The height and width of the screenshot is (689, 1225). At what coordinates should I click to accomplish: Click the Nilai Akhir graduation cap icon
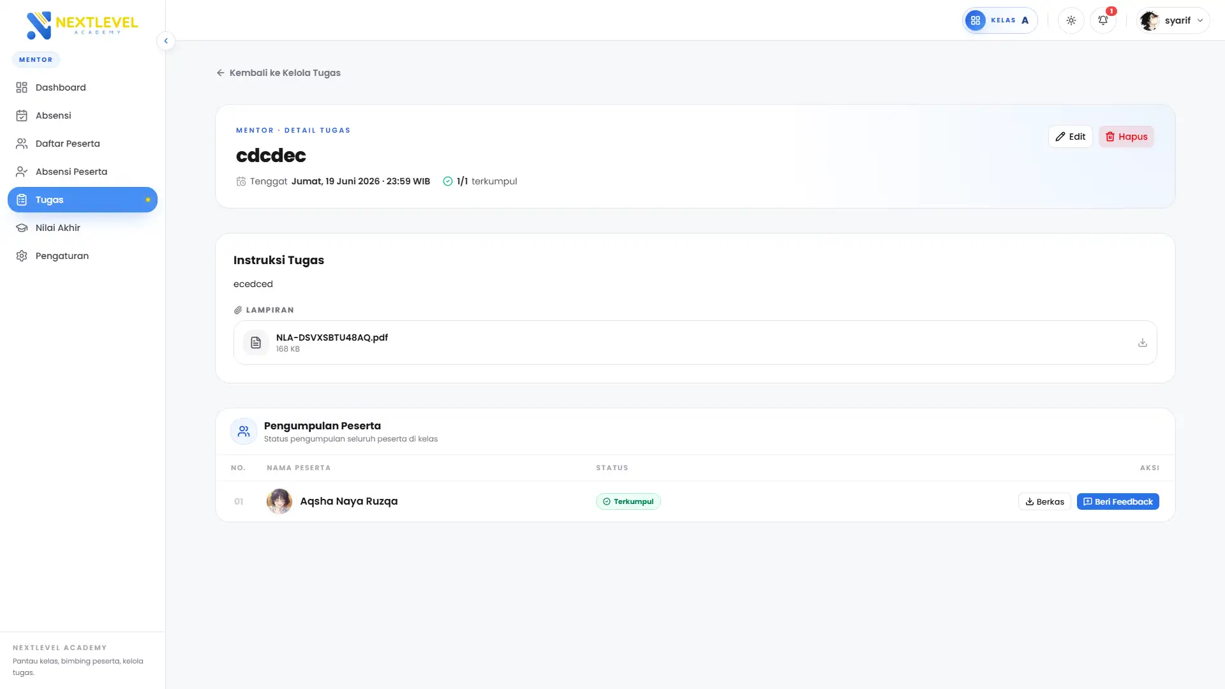(22, 228)
